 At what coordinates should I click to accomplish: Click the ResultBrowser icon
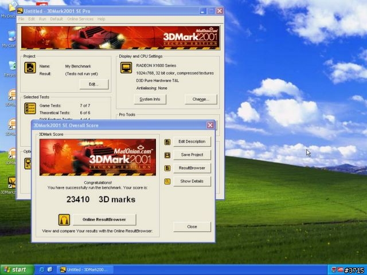(x=167, y=168)
